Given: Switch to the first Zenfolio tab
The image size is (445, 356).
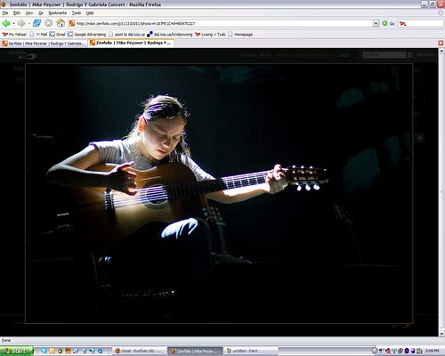Looking at the screenshot, I should (44, 44).
